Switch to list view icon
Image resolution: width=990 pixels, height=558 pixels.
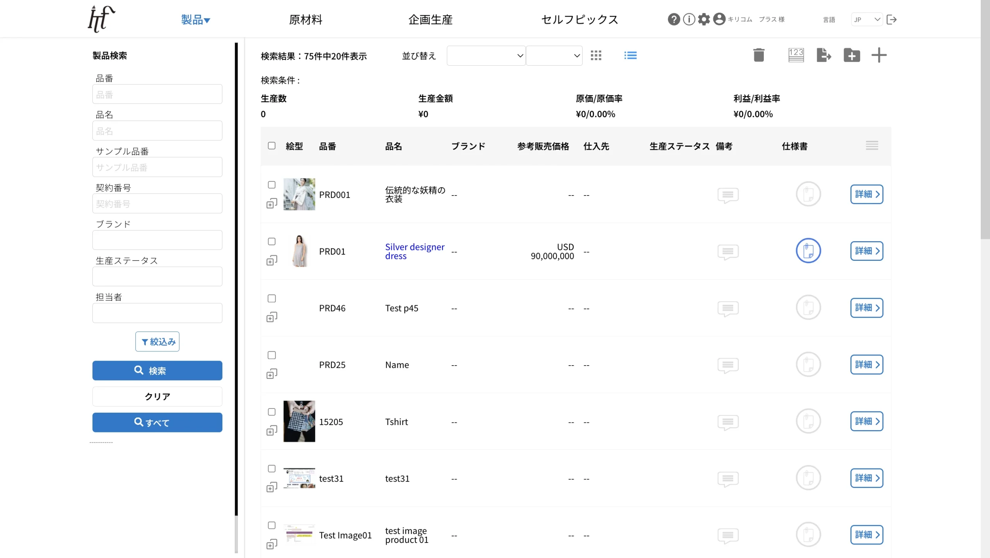click(x=630, y=55)
